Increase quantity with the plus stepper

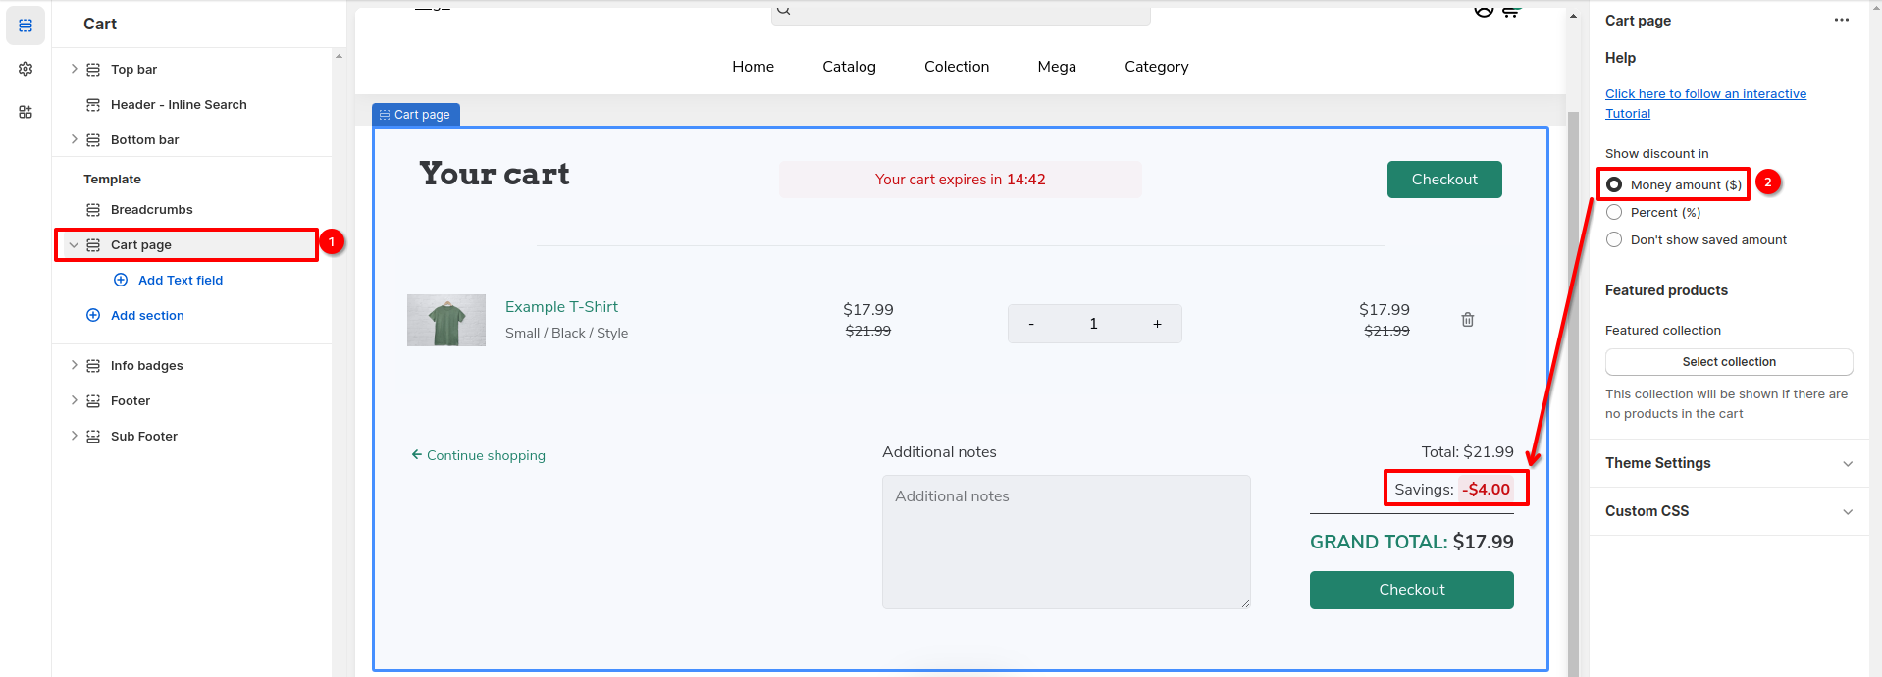click(1157, 324)
